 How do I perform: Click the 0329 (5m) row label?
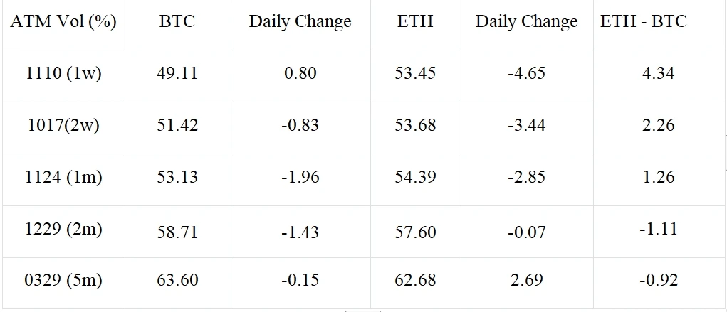pos(63,280)
